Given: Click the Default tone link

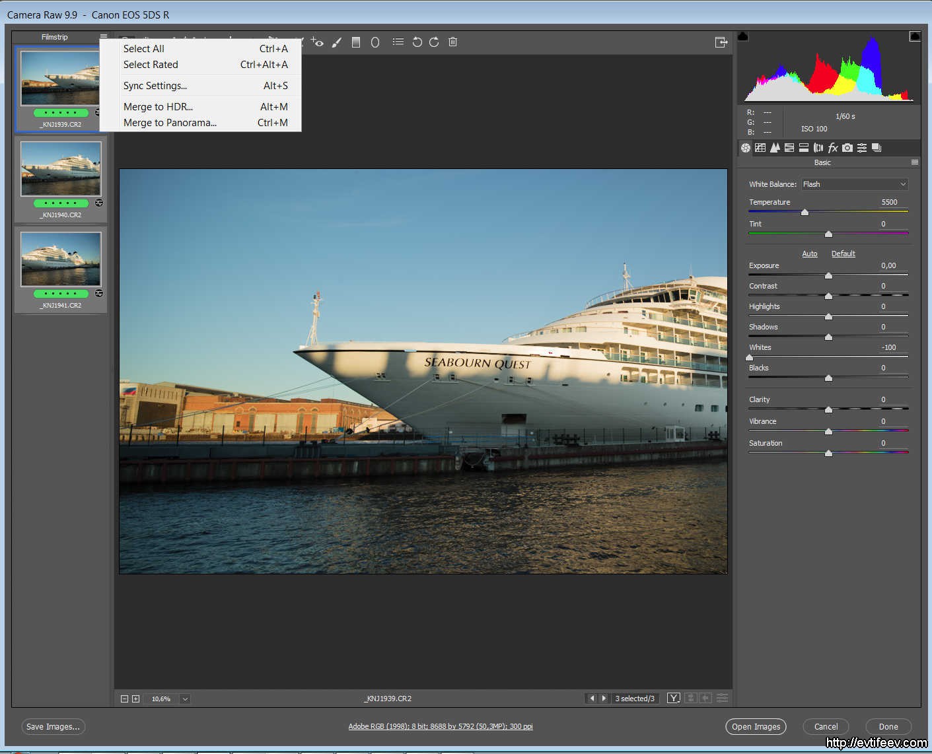Looking at the screenshot, I should [x=843, y=254].
